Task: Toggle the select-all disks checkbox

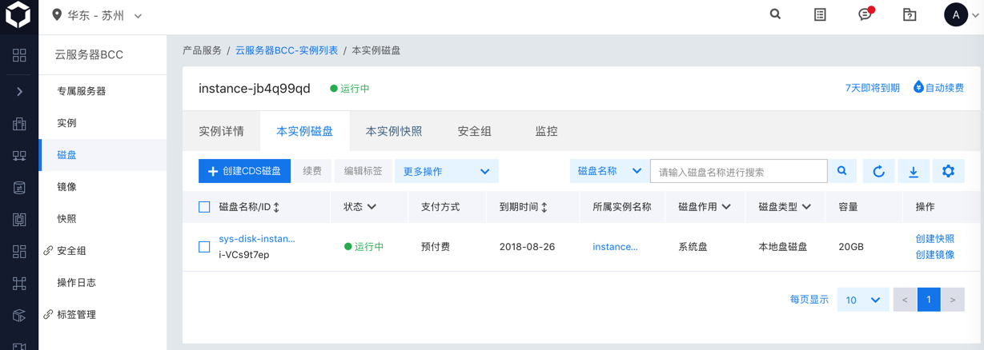Action: [x=204, y=207]
